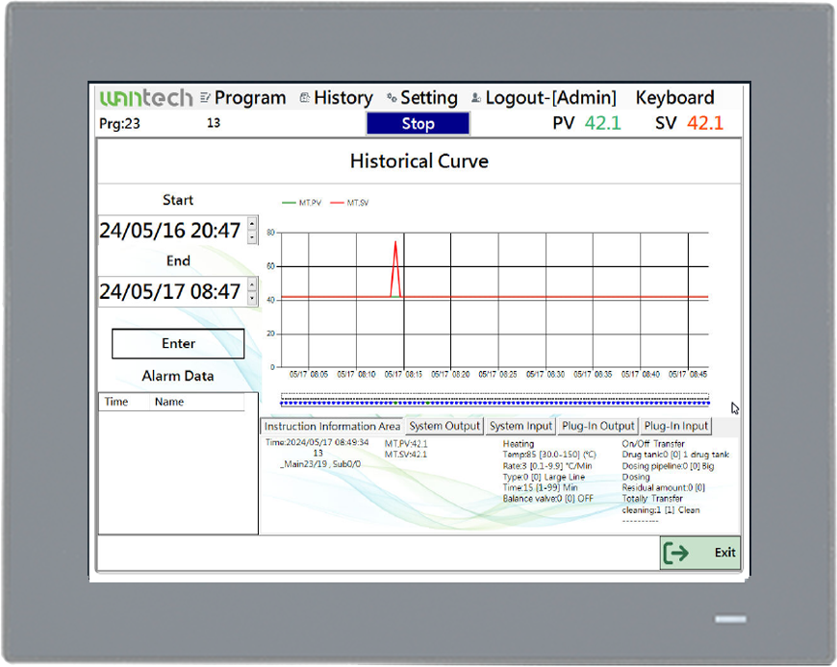This screenshot has height=667, width=837.
Task: Click the End date field 24/05/17 08:47
Action: pyautogui.click(x=172, y=291)
